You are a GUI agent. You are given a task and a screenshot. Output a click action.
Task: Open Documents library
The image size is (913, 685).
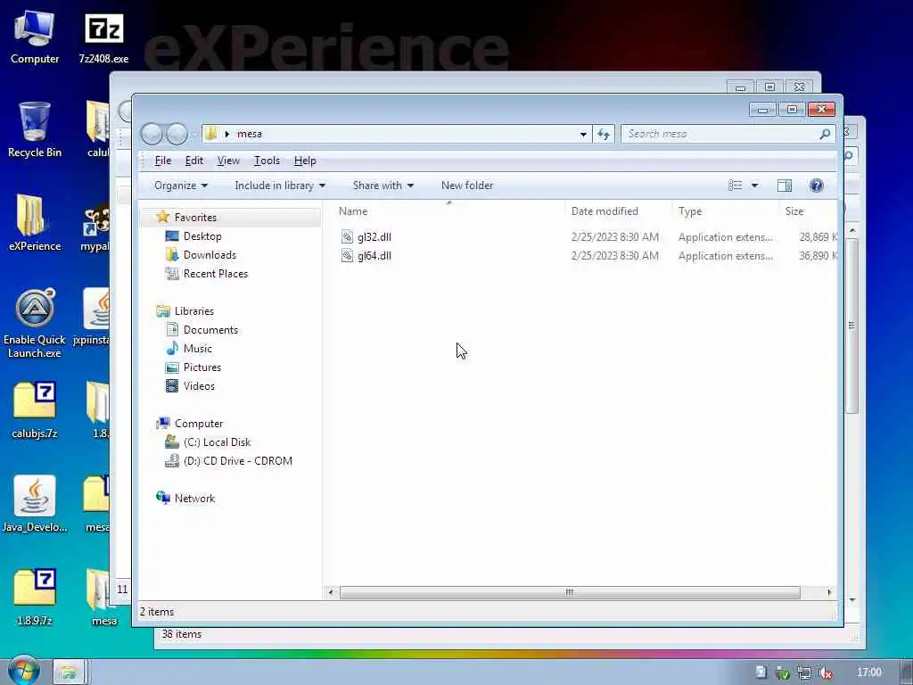coord(210,330)
